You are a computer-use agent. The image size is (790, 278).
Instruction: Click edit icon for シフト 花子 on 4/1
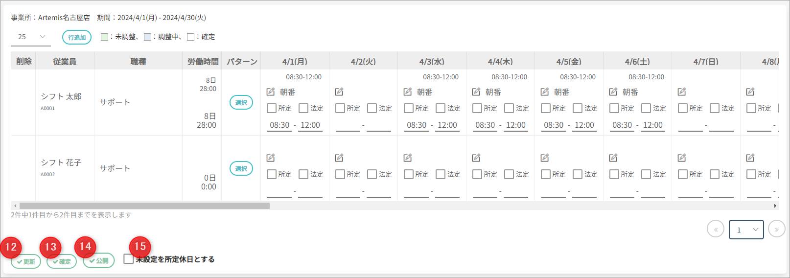270,158
